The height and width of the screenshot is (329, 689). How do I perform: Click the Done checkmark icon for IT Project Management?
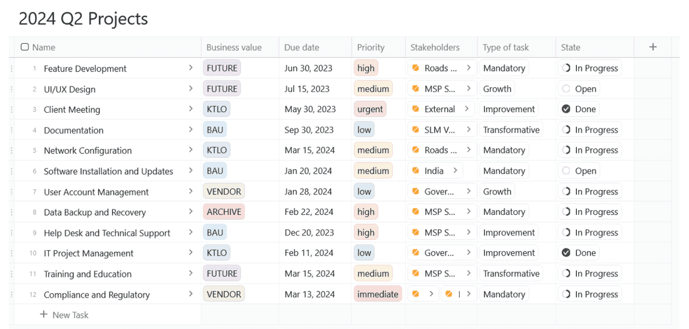[566, 253]
